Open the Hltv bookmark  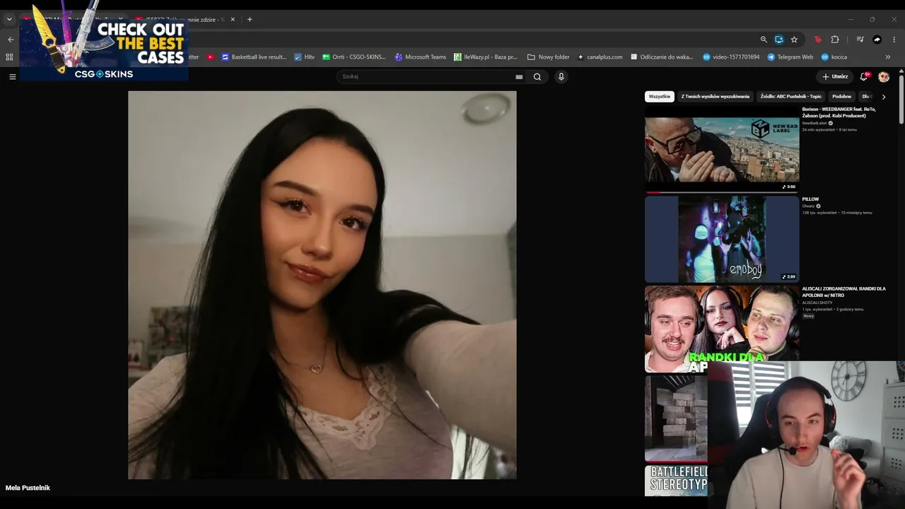tap(304, 57)
